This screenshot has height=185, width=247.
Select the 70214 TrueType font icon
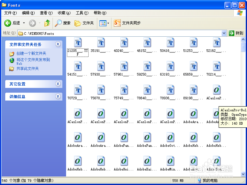point(217,66)
